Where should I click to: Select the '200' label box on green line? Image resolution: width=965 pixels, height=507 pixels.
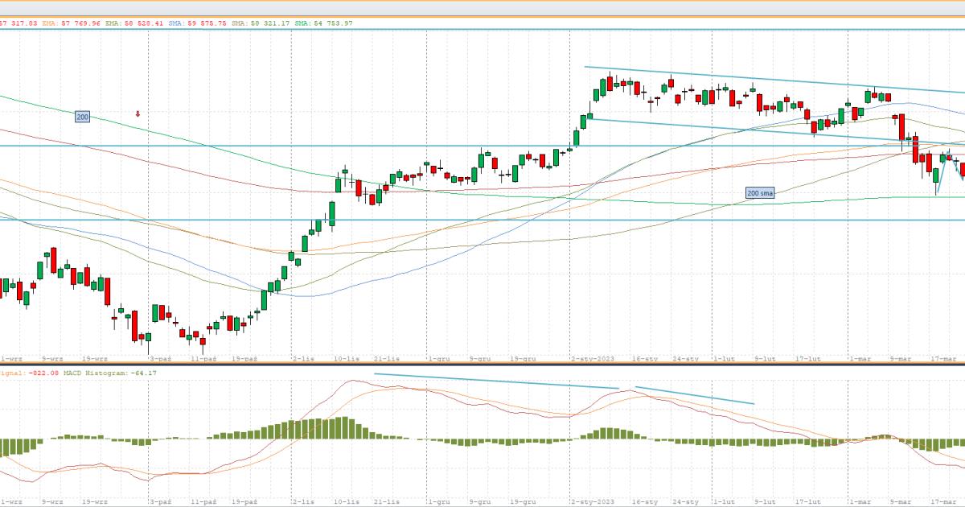(82, 117)
